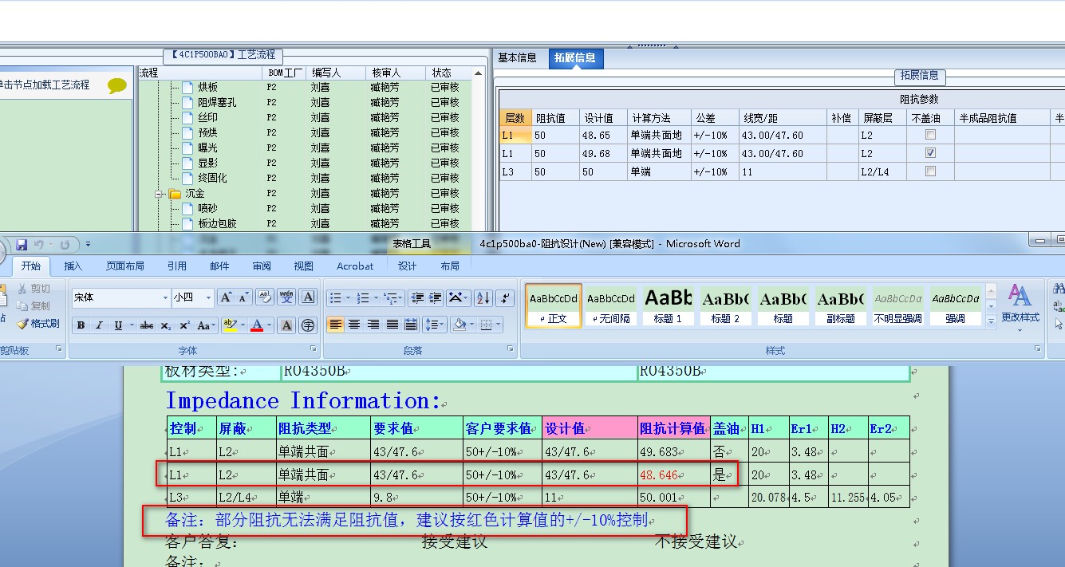Click the Character Border icon
This screenshot has height=567, width=1065.
point(308,297)
